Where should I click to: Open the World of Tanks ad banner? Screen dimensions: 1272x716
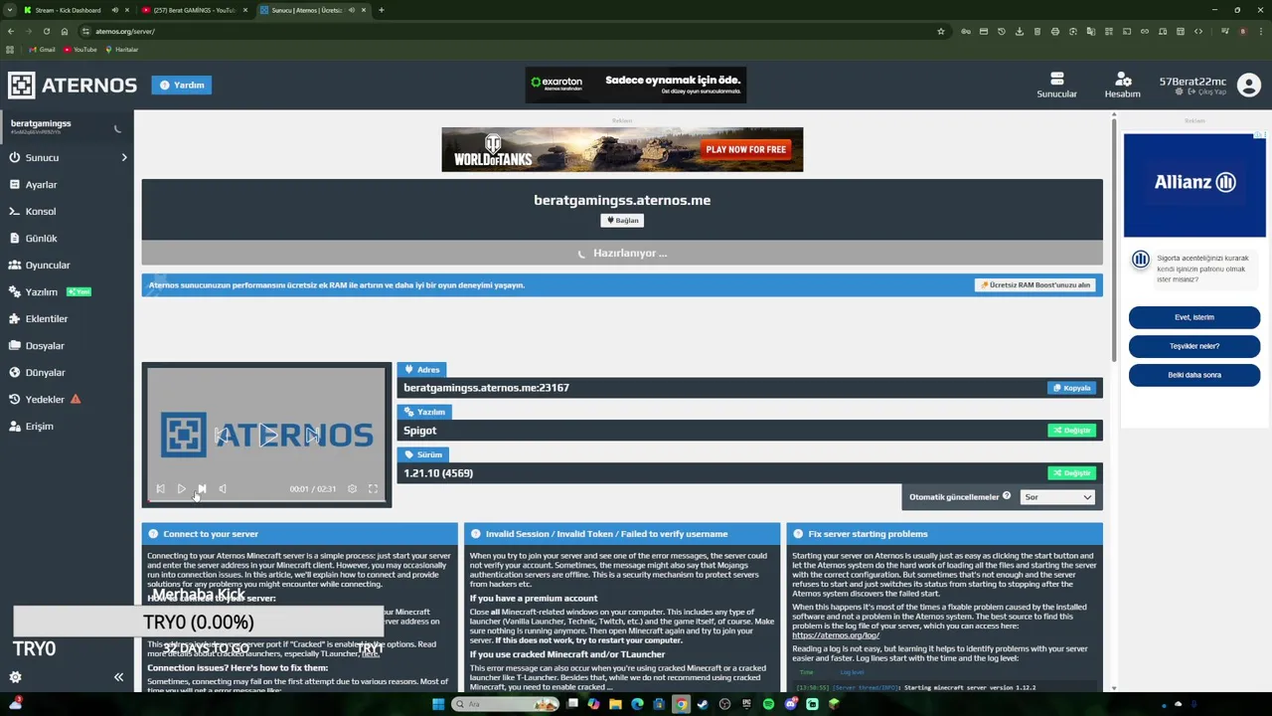[622, 149]
